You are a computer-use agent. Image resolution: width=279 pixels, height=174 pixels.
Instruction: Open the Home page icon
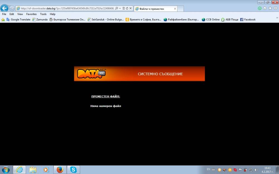pos(265,8)
